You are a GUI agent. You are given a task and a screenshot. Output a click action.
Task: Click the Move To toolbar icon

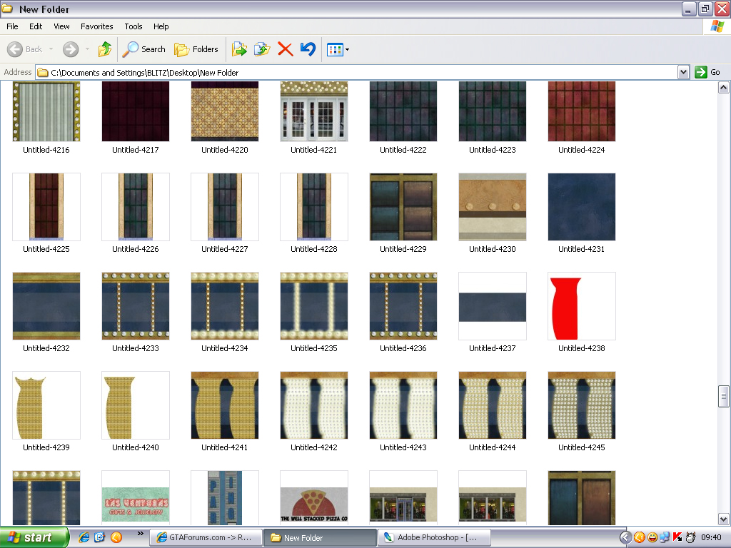point(239,49)
